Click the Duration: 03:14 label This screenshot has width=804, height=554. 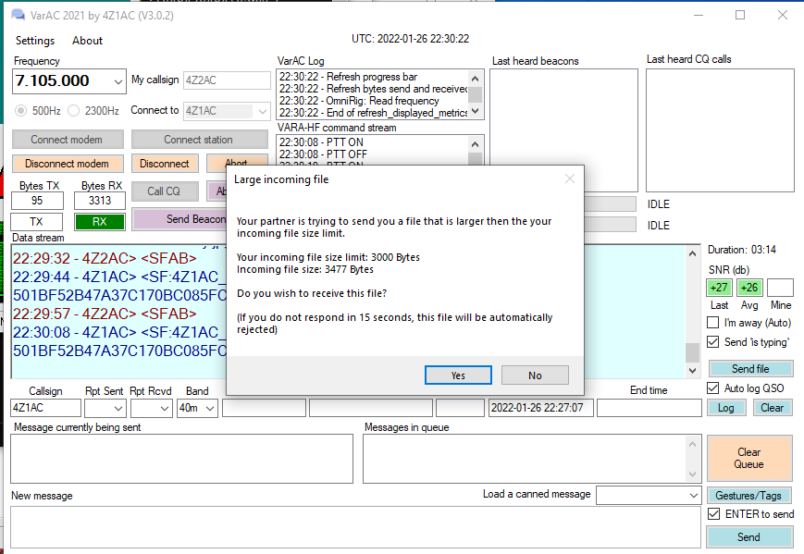pos(741,250)
